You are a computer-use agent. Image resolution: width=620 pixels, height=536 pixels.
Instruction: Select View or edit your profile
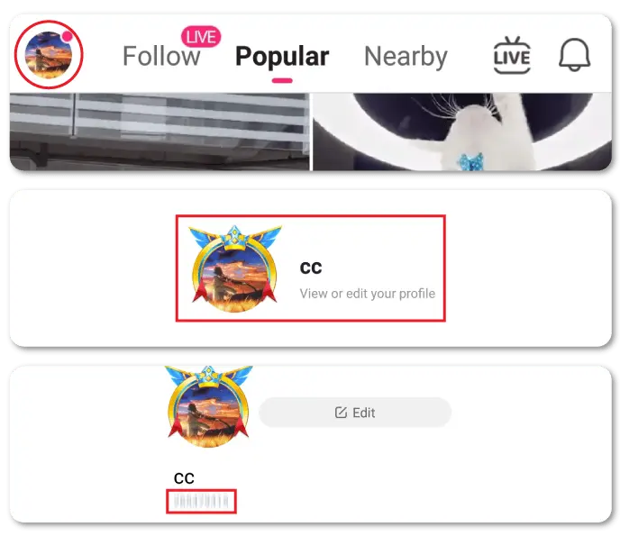[368, 294]
